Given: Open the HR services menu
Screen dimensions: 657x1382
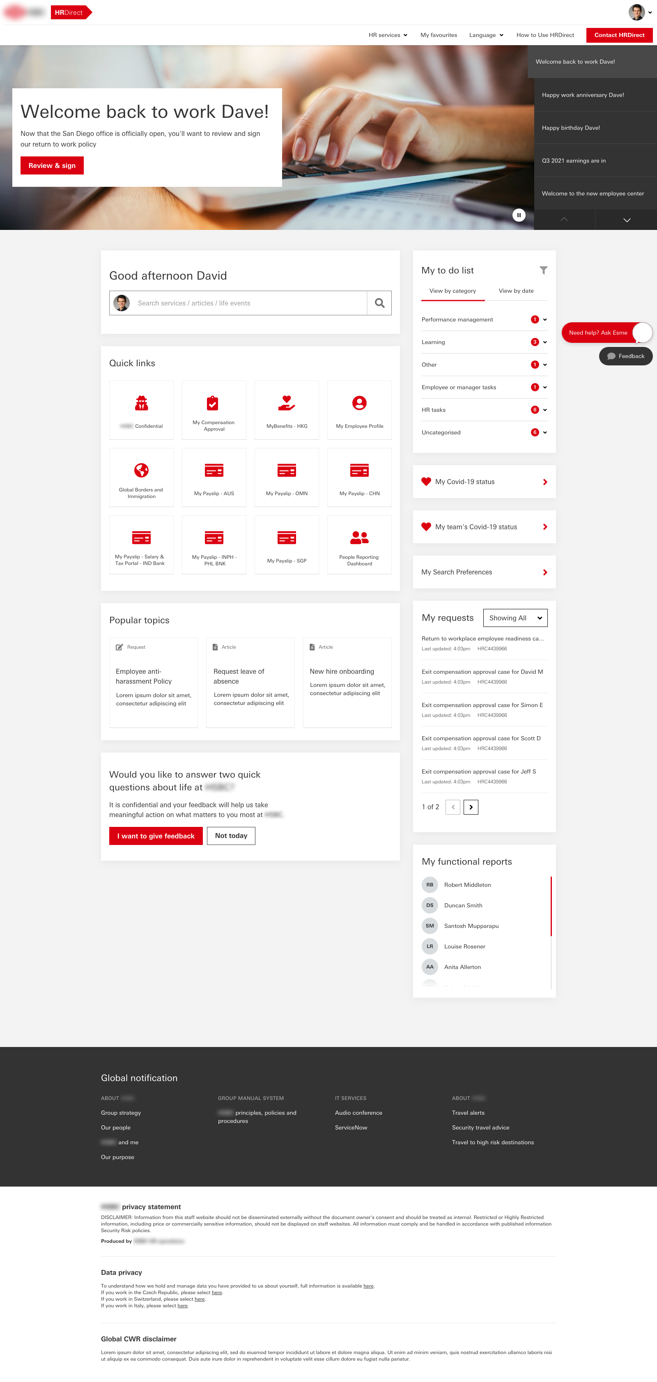Looking at the screenshot, I should (x=386, y=35).
